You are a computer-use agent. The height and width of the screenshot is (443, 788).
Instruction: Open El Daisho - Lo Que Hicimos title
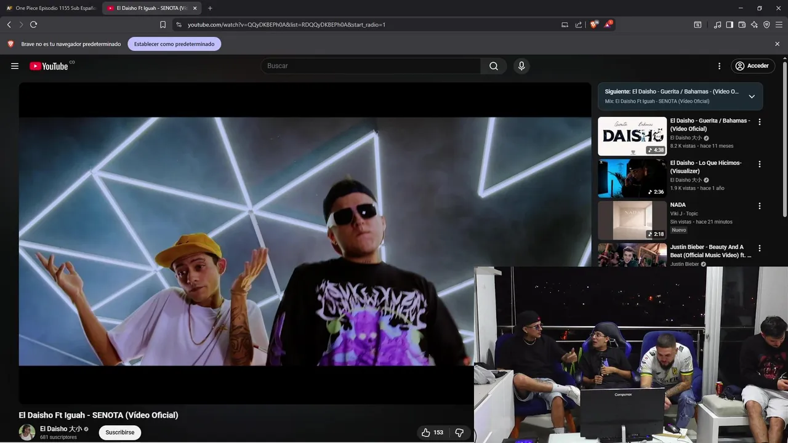706,167
